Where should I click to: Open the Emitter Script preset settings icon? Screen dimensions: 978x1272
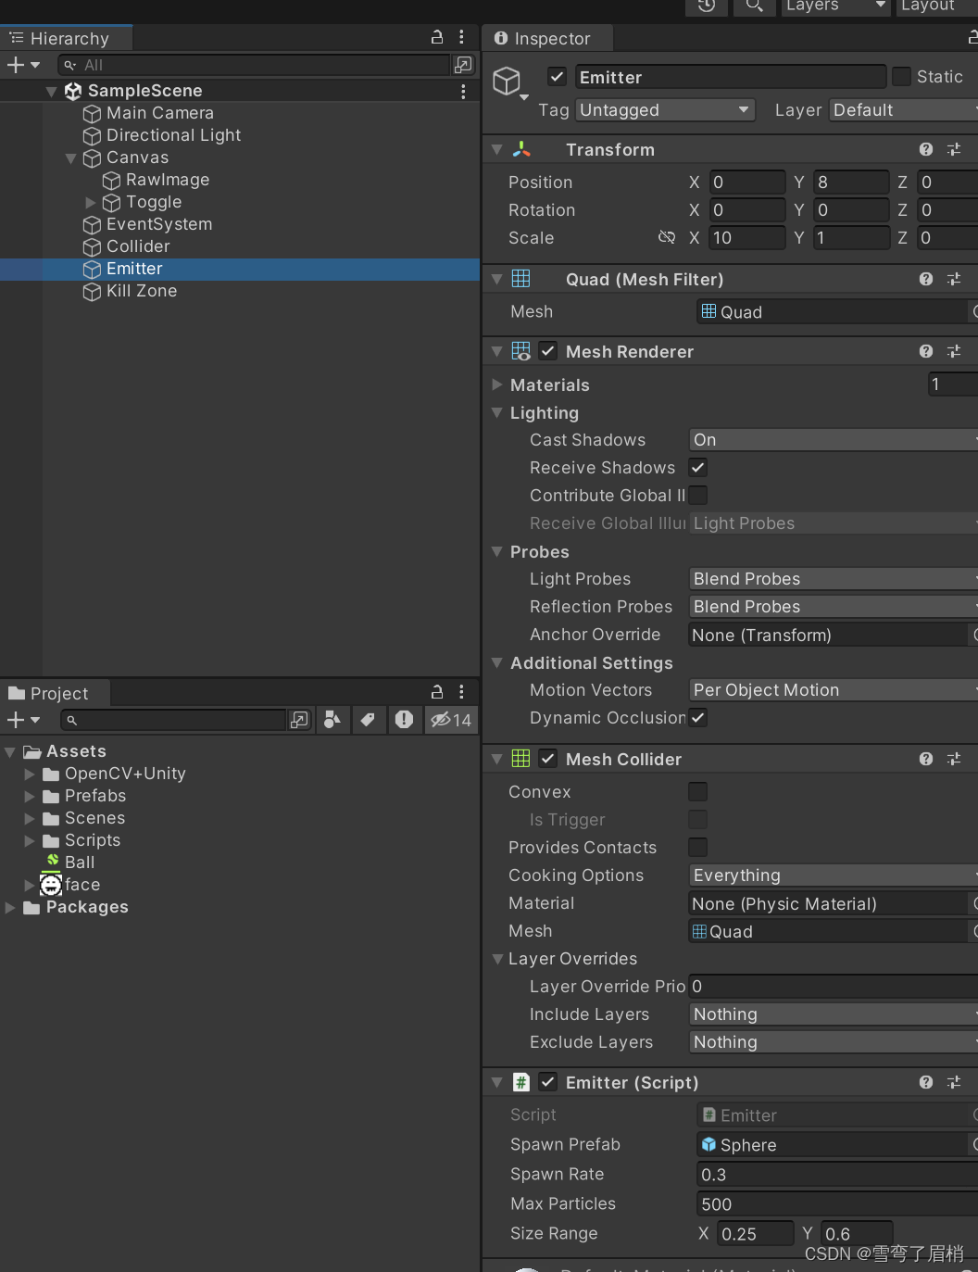[954, 1083]
